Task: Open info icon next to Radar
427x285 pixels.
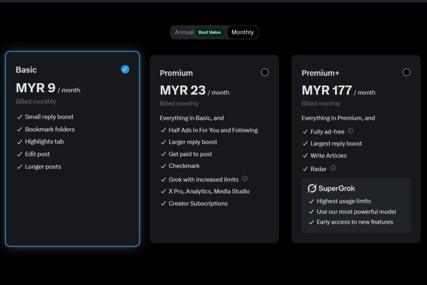Action: [x=333, y=168]
